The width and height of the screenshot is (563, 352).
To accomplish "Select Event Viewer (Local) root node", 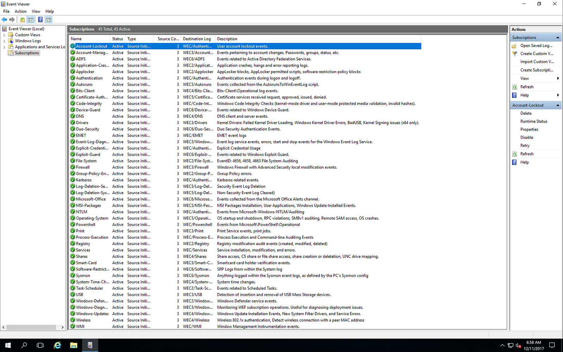I will 26,29.
